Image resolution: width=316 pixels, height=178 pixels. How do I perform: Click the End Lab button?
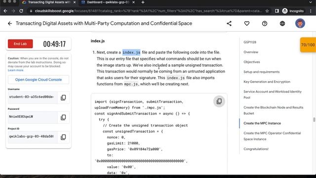20,44
